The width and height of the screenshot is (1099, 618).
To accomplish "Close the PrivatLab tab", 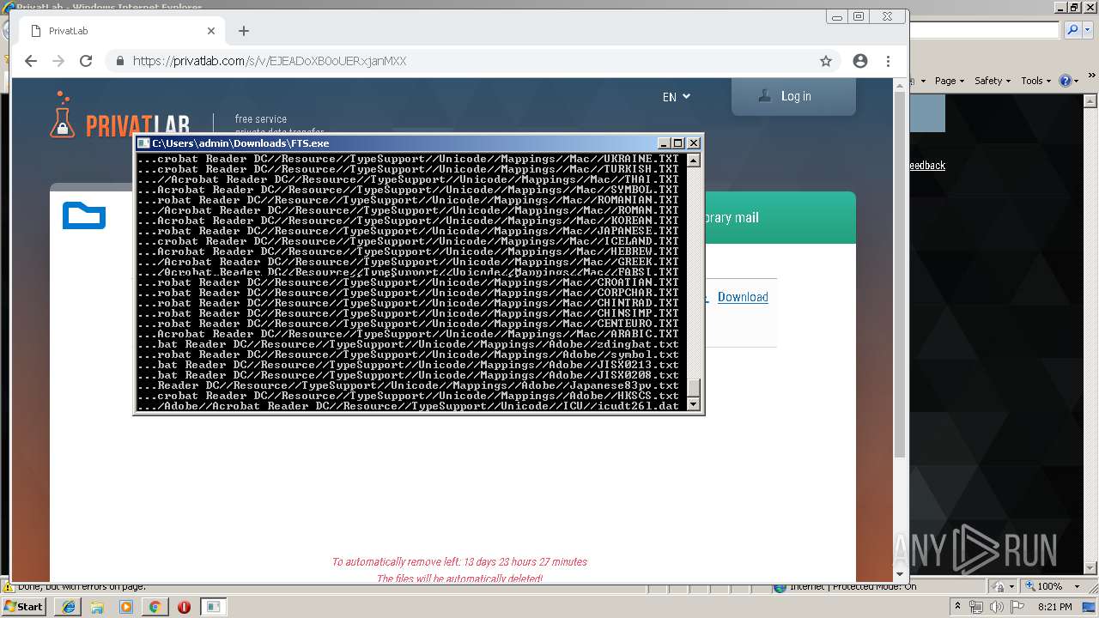I will point(211,31).
